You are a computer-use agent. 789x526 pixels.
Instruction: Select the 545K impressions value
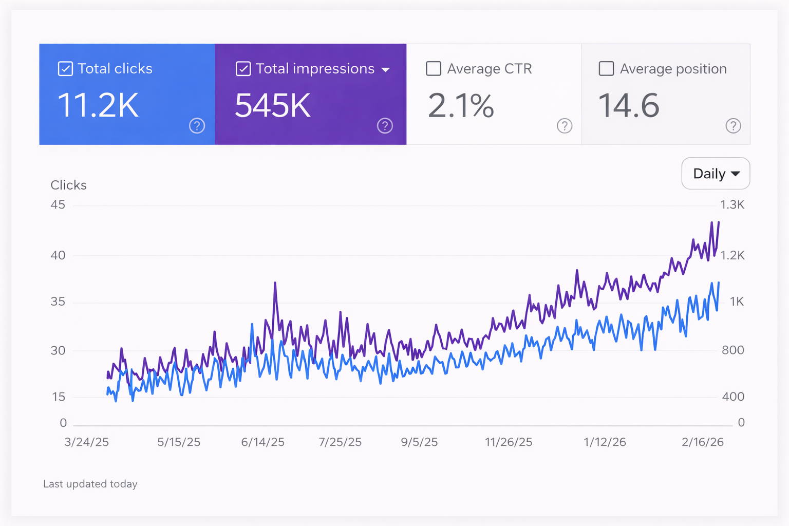click(273, 106)
